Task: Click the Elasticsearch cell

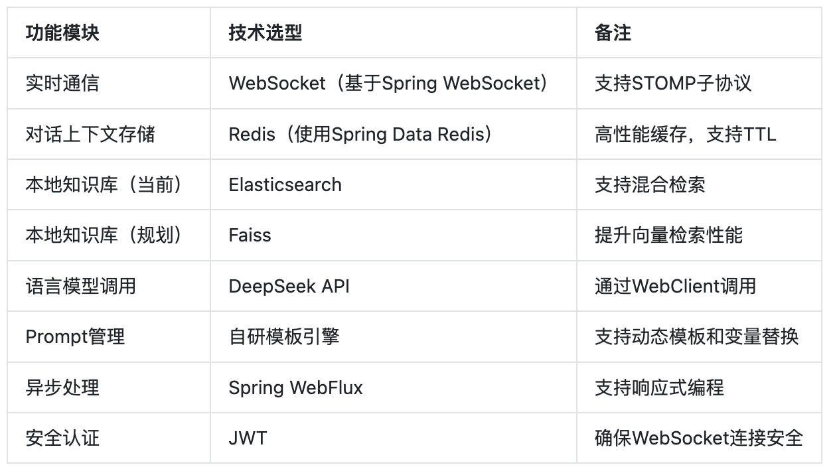Action: pyautogui.click(x=285, y=184)
